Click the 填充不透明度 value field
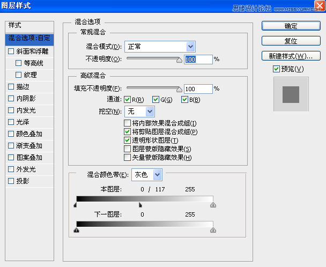 [198, 89]
